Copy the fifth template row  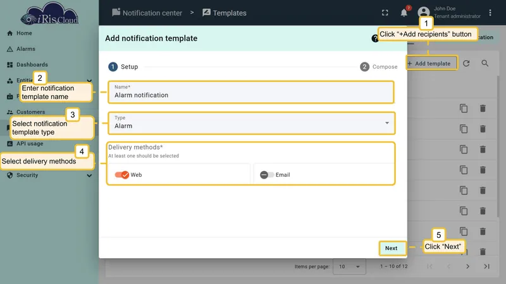tap(464, 191)
